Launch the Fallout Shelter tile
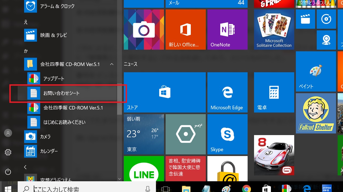The image size is (343, 192). (316, 113)
